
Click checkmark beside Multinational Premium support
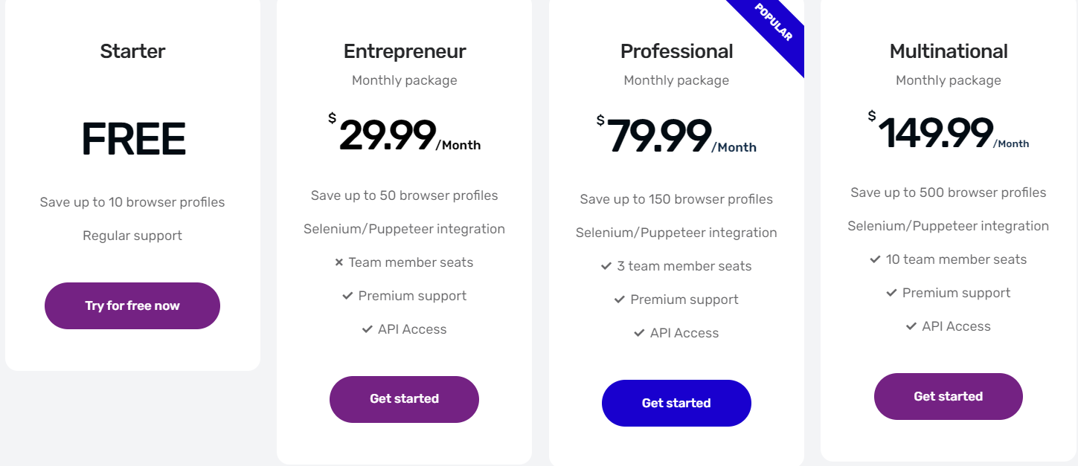pyautogui.click(x=891, y=293)
